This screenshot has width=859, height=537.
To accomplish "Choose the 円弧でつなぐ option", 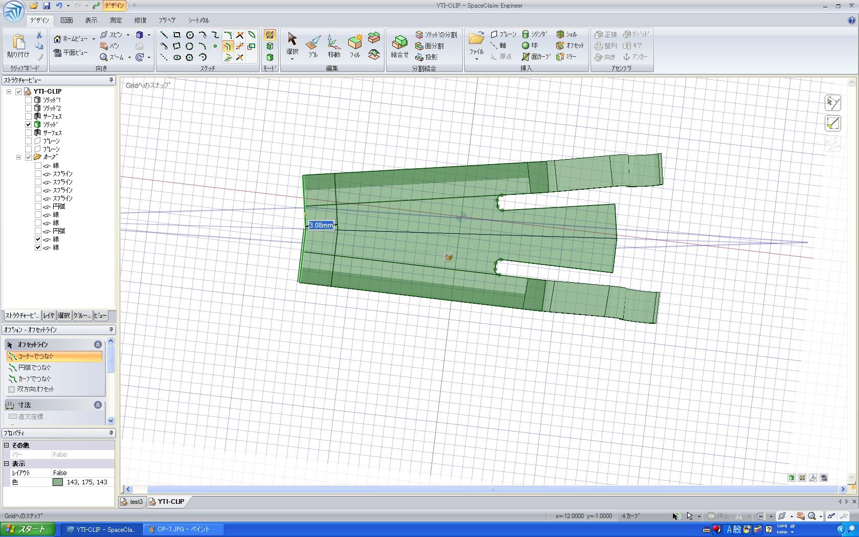I will (34, 368).
